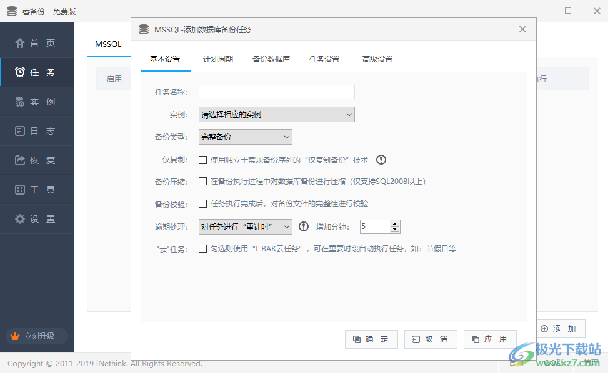Screen dimensions: 608x373
Task: Open the 日志 logs section
Action: 37,131
